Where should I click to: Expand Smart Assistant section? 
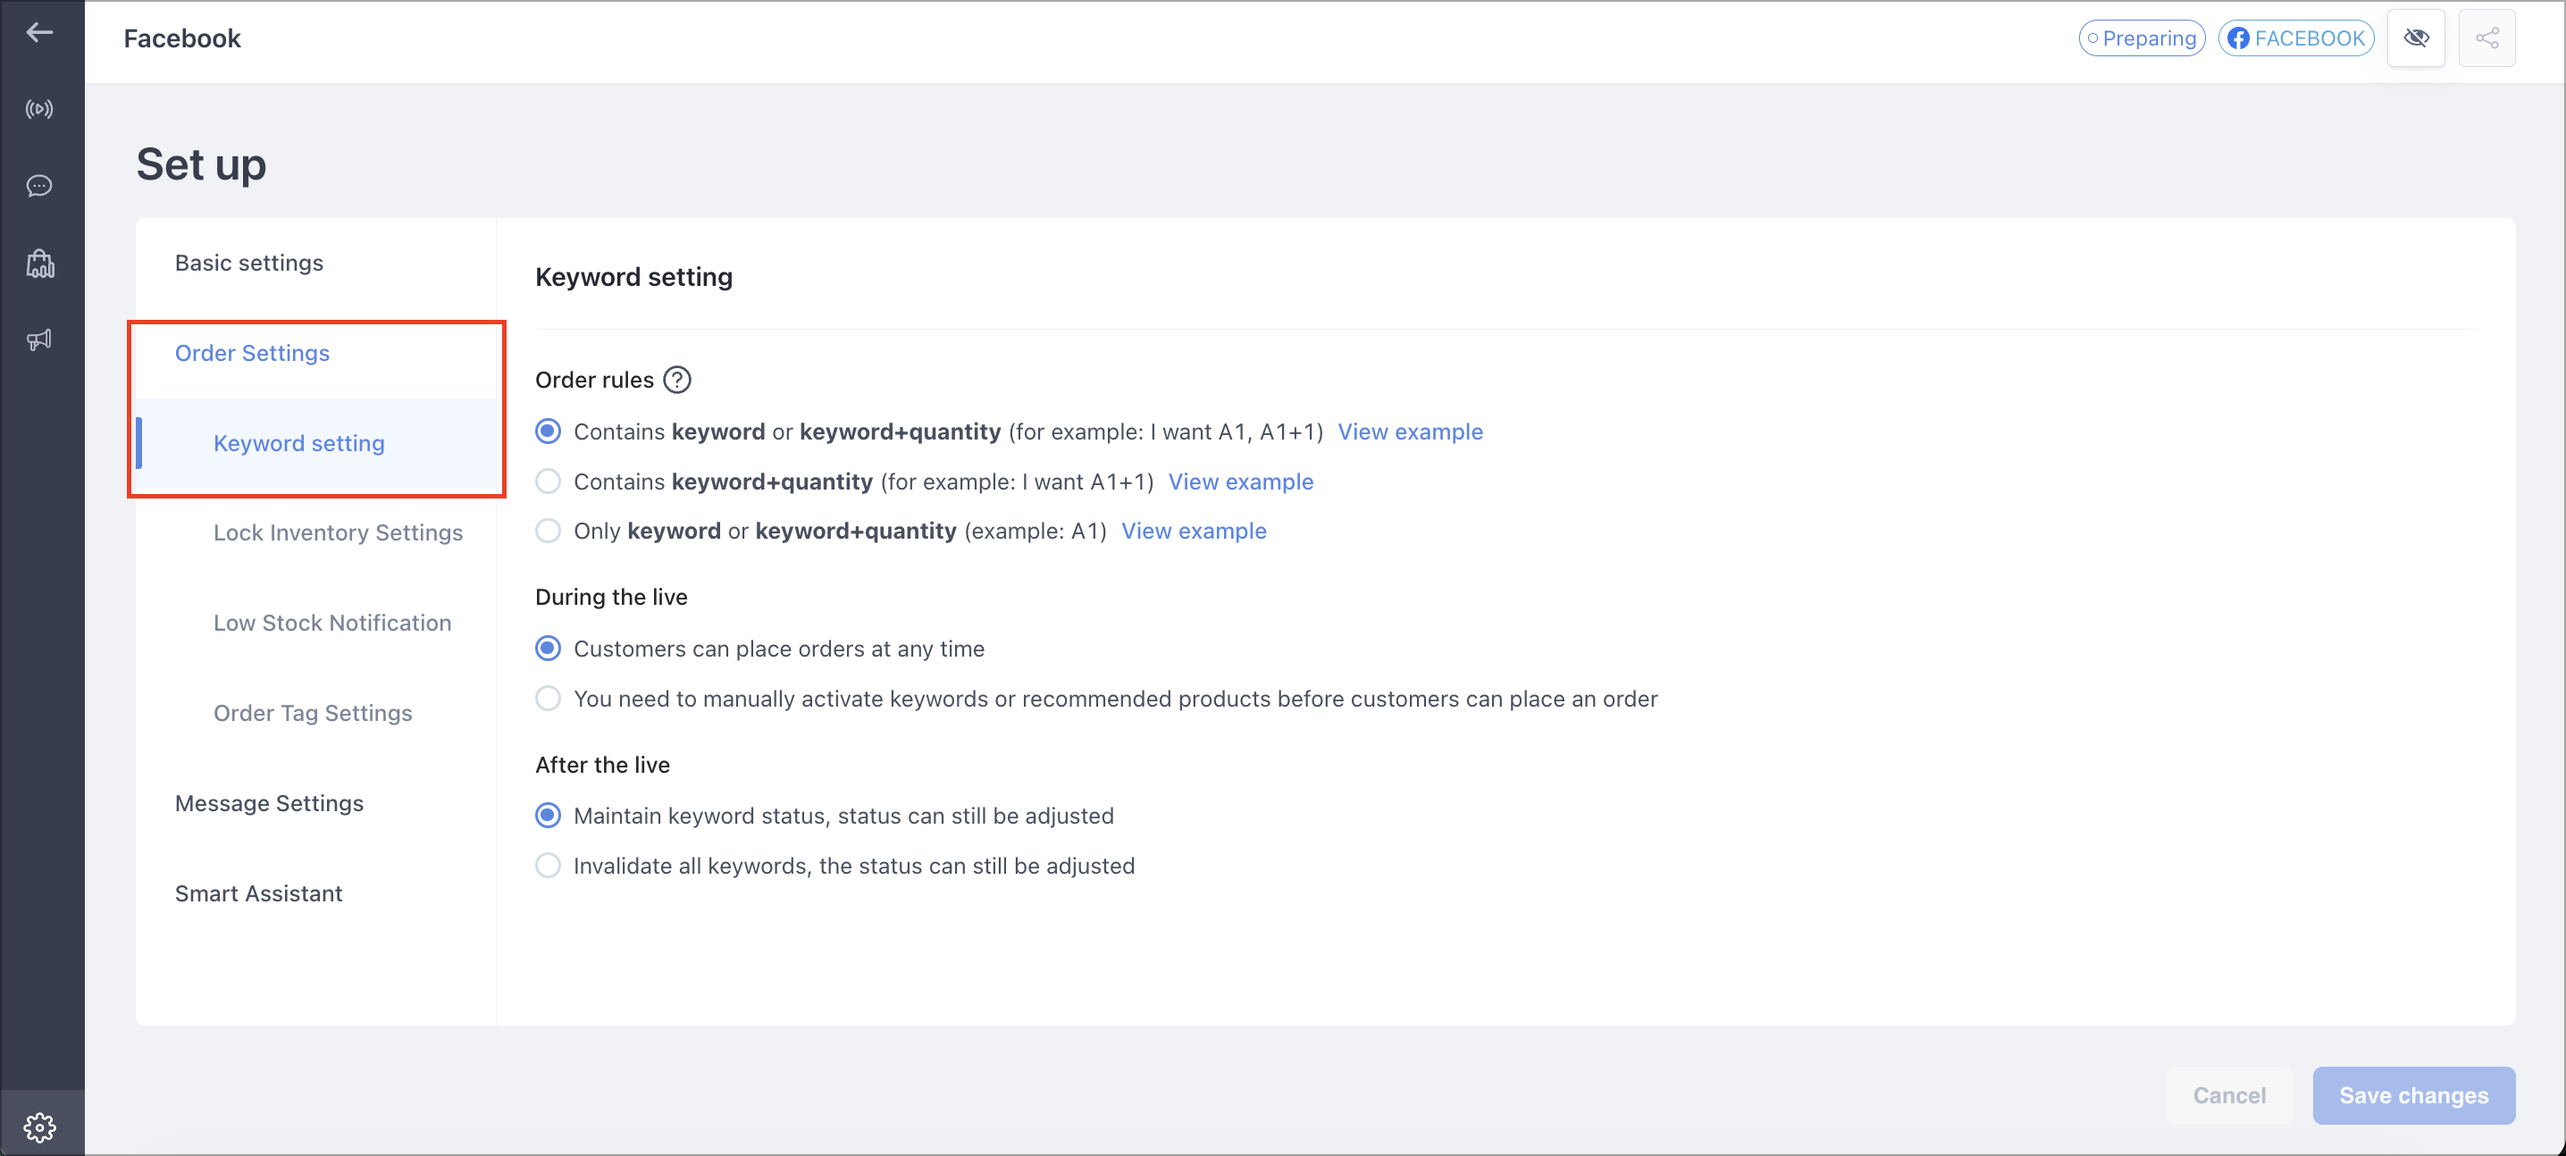click(x=258, y=893)
